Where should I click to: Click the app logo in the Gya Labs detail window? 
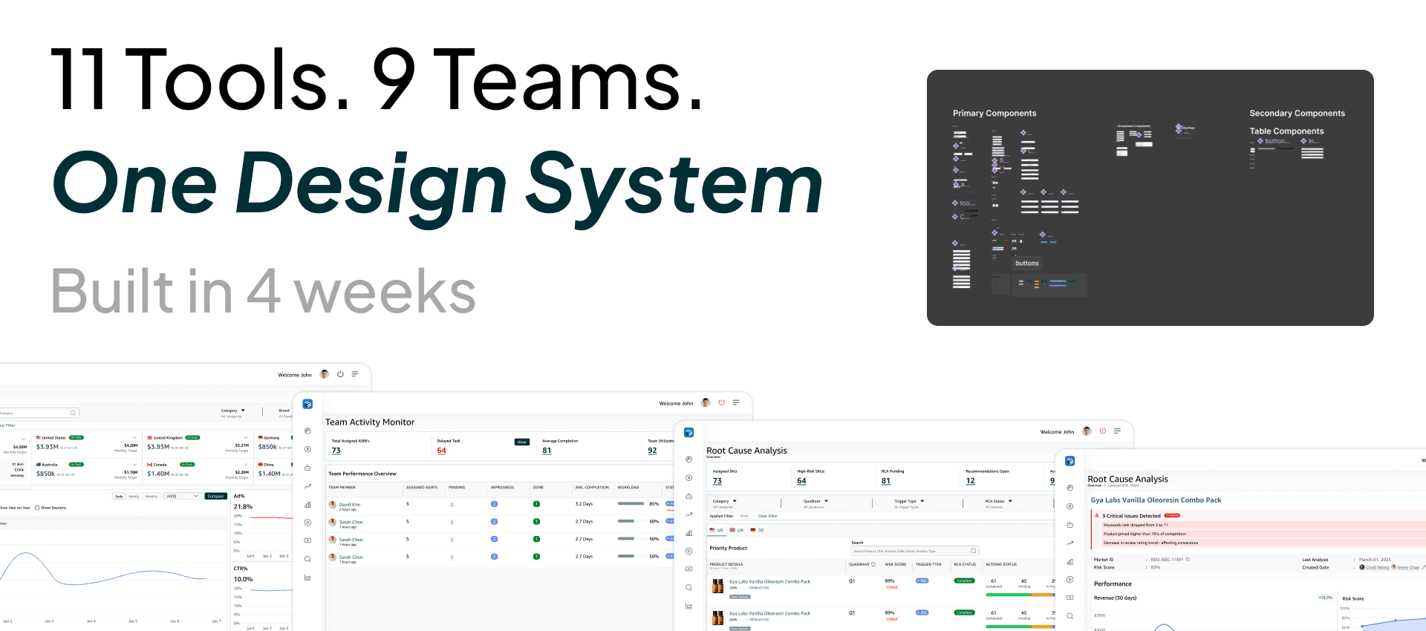(1069, 461)
